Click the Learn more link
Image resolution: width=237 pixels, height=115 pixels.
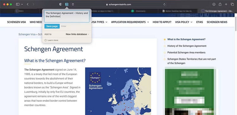(51, 40)
